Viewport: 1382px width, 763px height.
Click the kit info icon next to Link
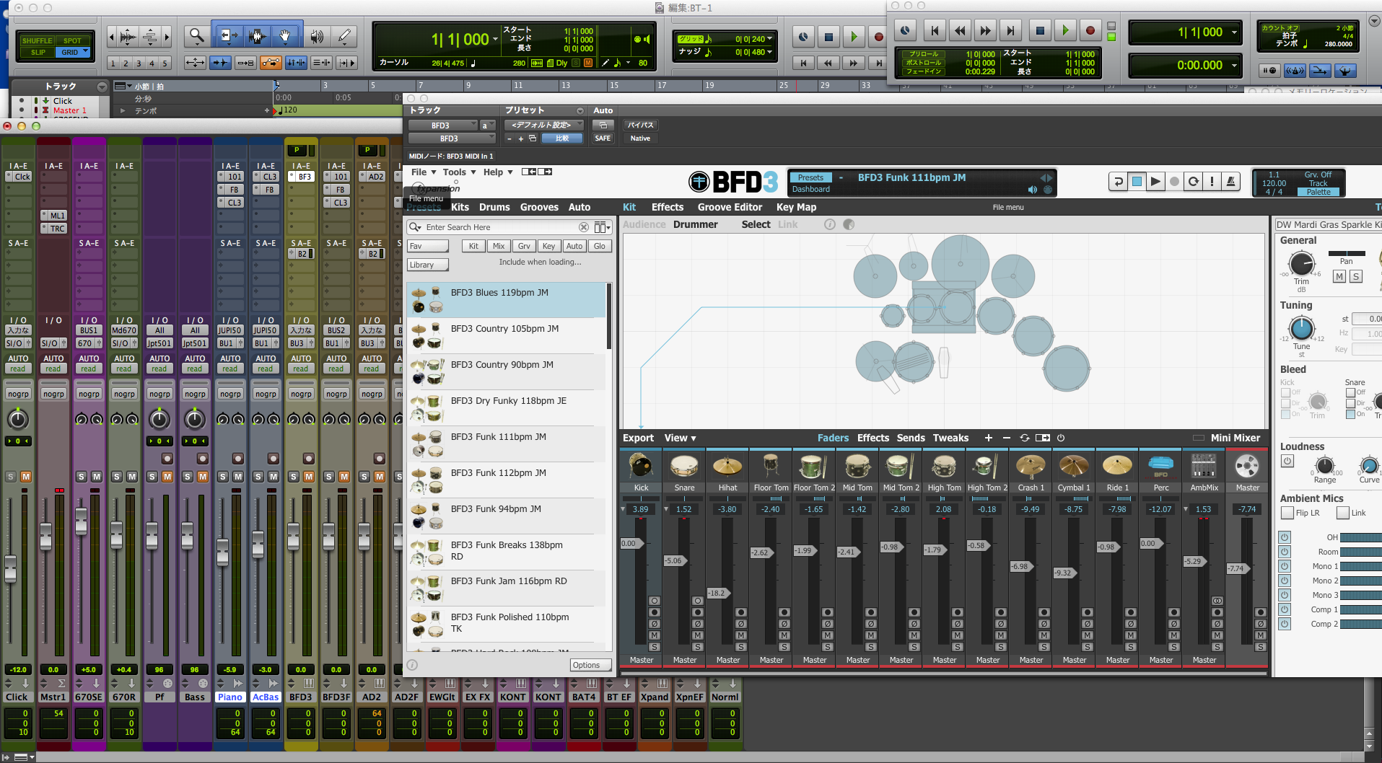tap(830, 224)
